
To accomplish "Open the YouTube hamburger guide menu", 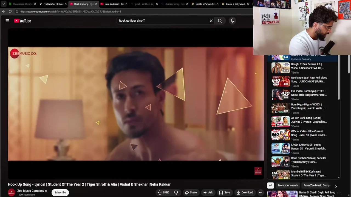I will tap(7, 21).
